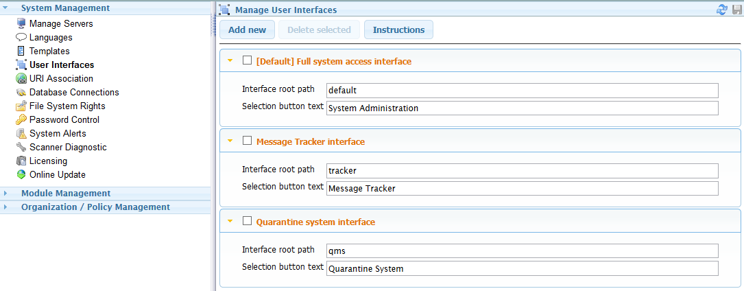Click the Online Update icon
This screenshot has height=291, width=744.
[x=21, y=174]
